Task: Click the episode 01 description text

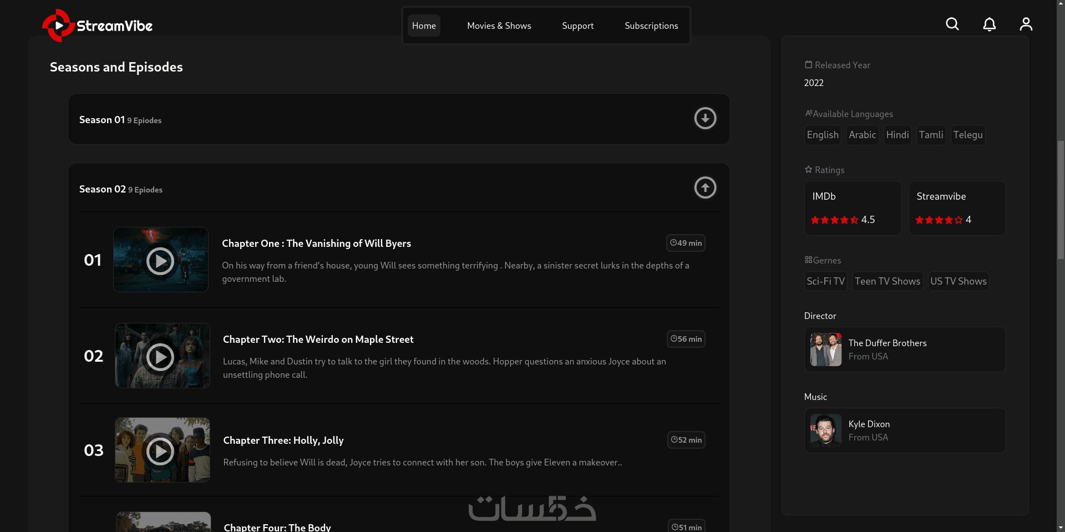Action: [455, 272]
